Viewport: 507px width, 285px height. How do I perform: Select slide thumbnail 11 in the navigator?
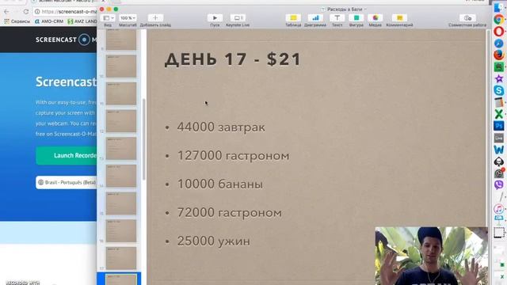121,93
